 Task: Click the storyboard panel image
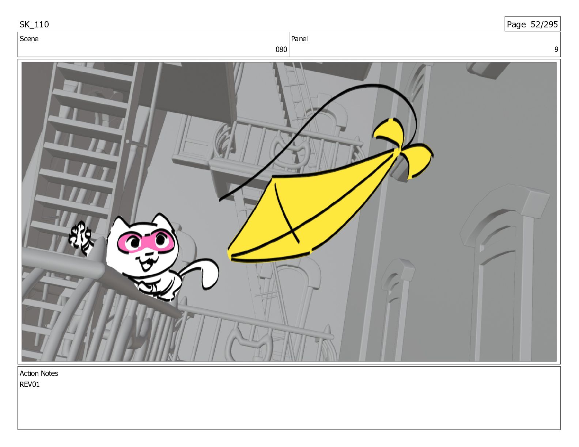(289, 211)
